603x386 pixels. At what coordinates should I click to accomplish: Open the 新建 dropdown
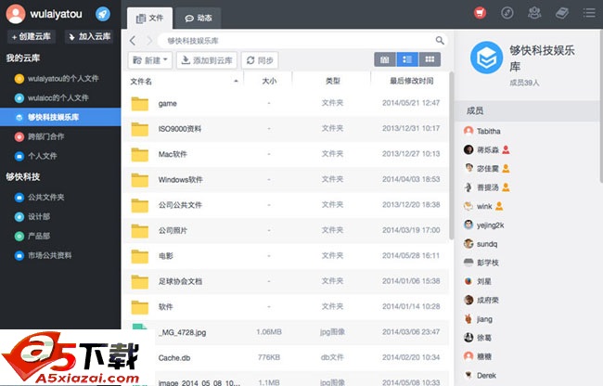pyautogui.click(x=150, y=60)
